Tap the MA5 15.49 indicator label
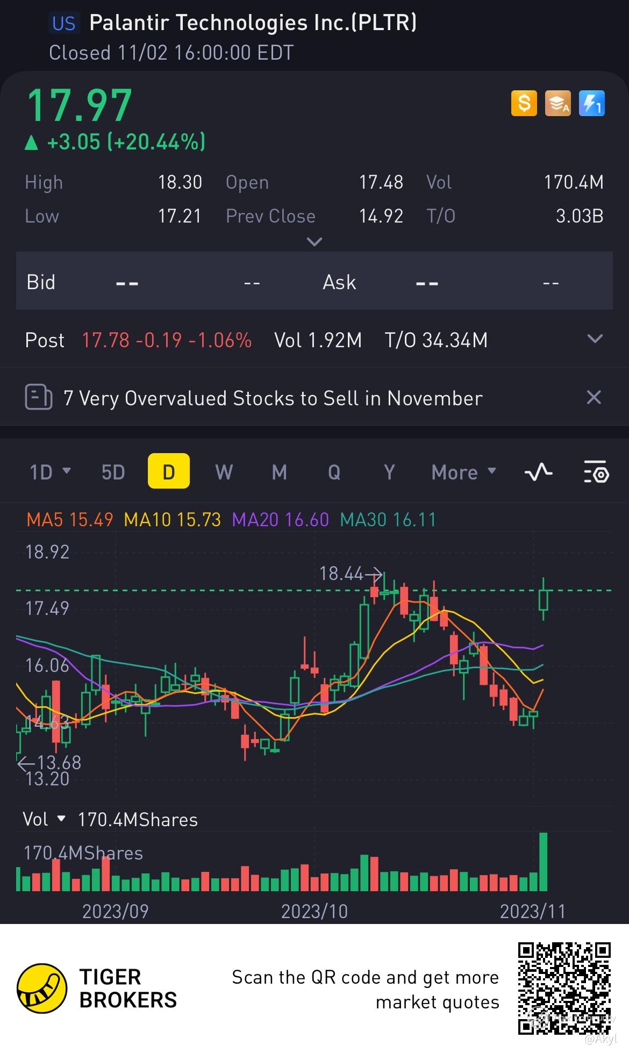This screenshot has height=1053, width=629. pos(70,519)
